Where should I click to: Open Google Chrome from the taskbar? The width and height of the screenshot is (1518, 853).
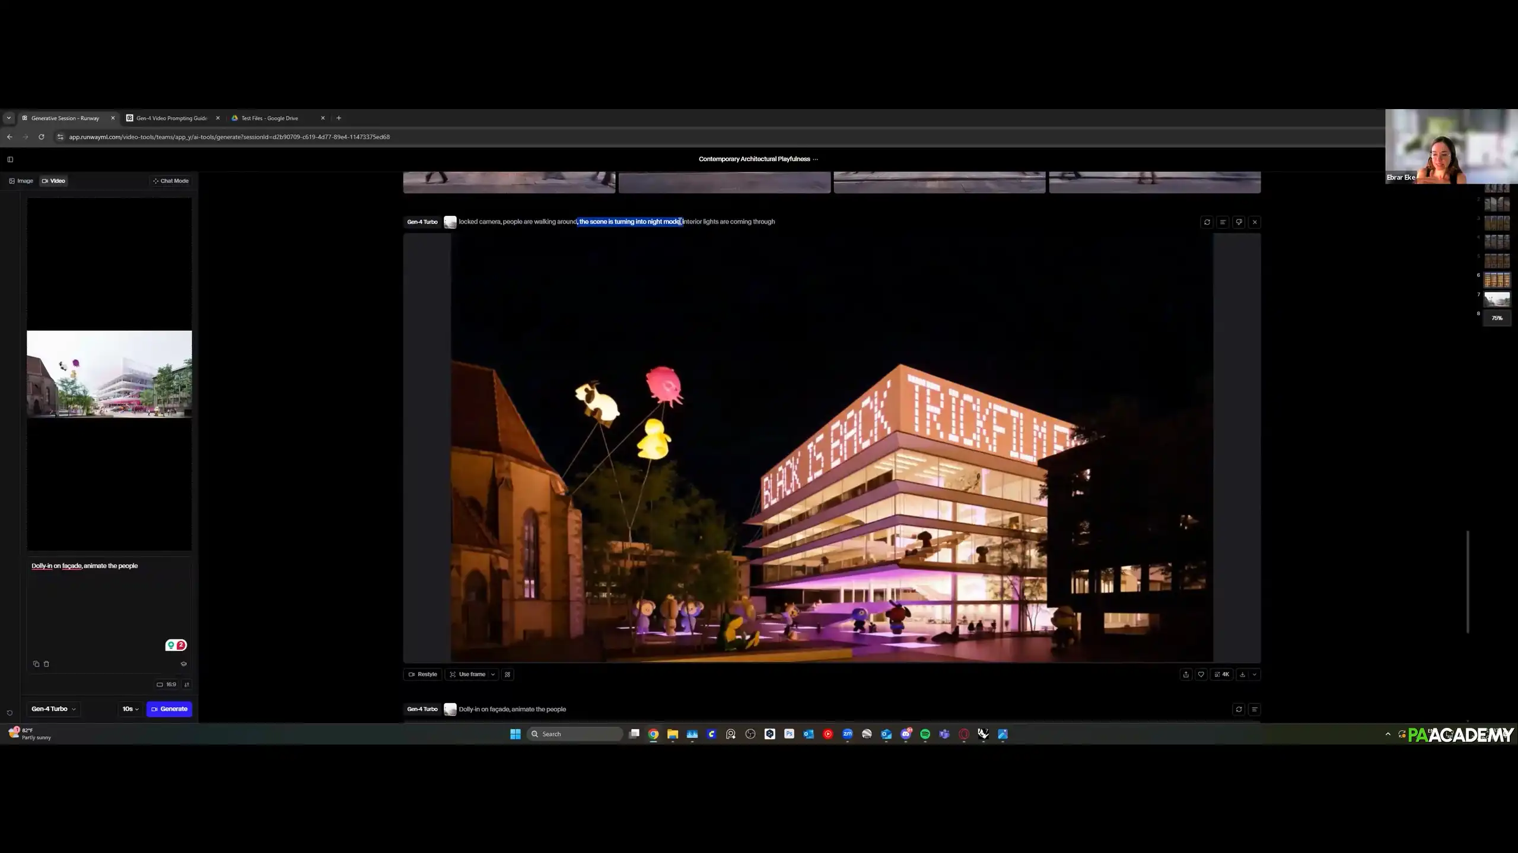click(x=653, y=734)
